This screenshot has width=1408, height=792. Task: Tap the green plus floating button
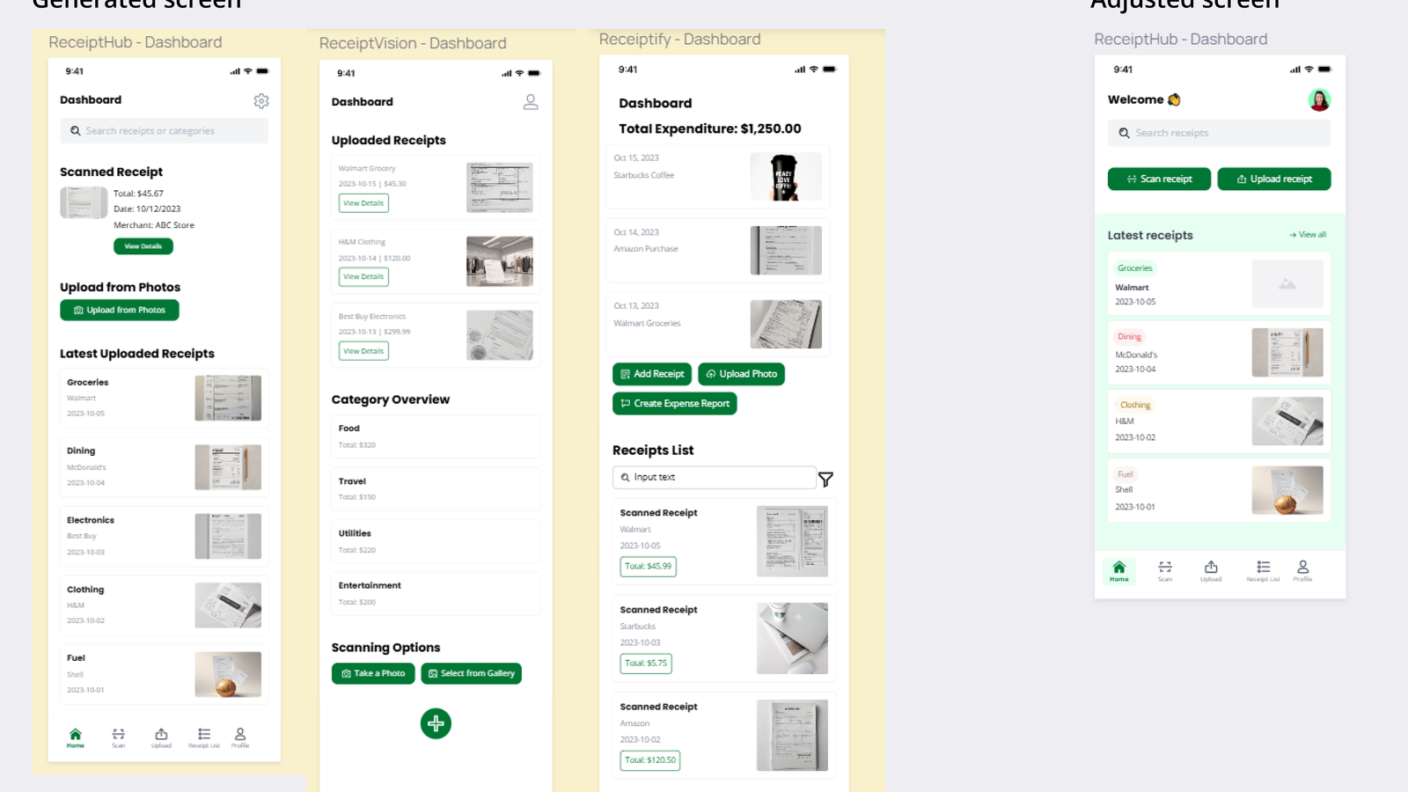click(436, 723)
